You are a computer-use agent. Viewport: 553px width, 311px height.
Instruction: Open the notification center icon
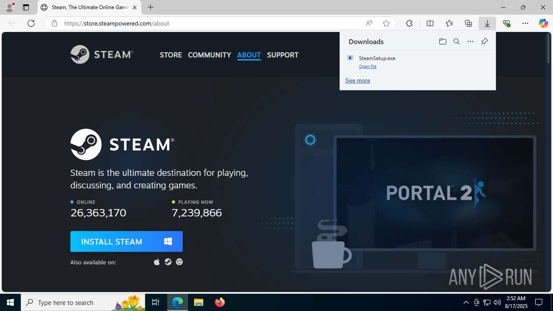click(539, 302)
